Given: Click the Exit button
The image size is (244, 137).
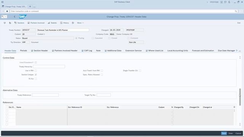Looking at the screenshot, I should (239, 23).
